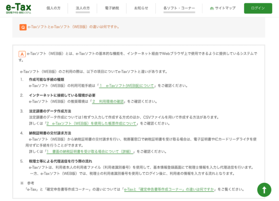The width and height of the screenshot is (279, 201).
Task: Click heading 税理士等による代理送信を行う際の流れ
Action: pos(60,161)
